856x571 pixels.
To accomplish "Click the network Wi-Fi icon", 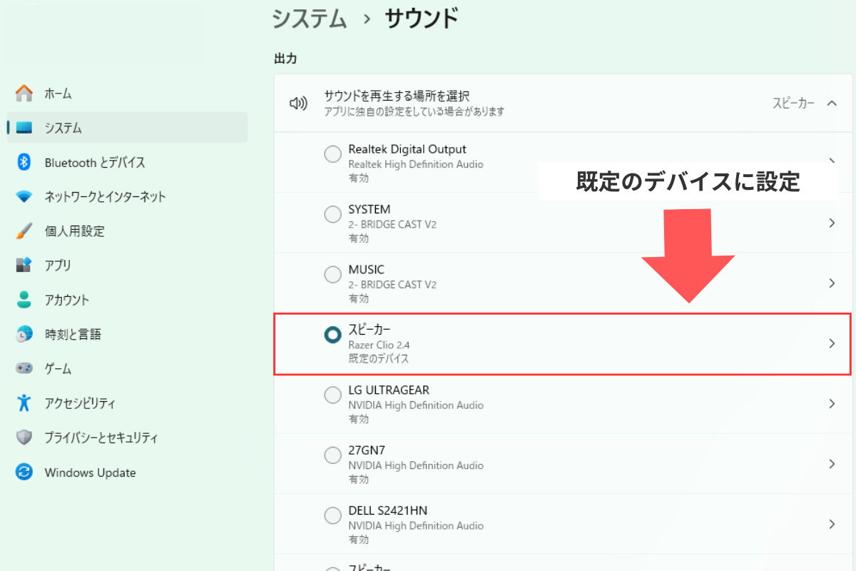I will coord(24,197).
